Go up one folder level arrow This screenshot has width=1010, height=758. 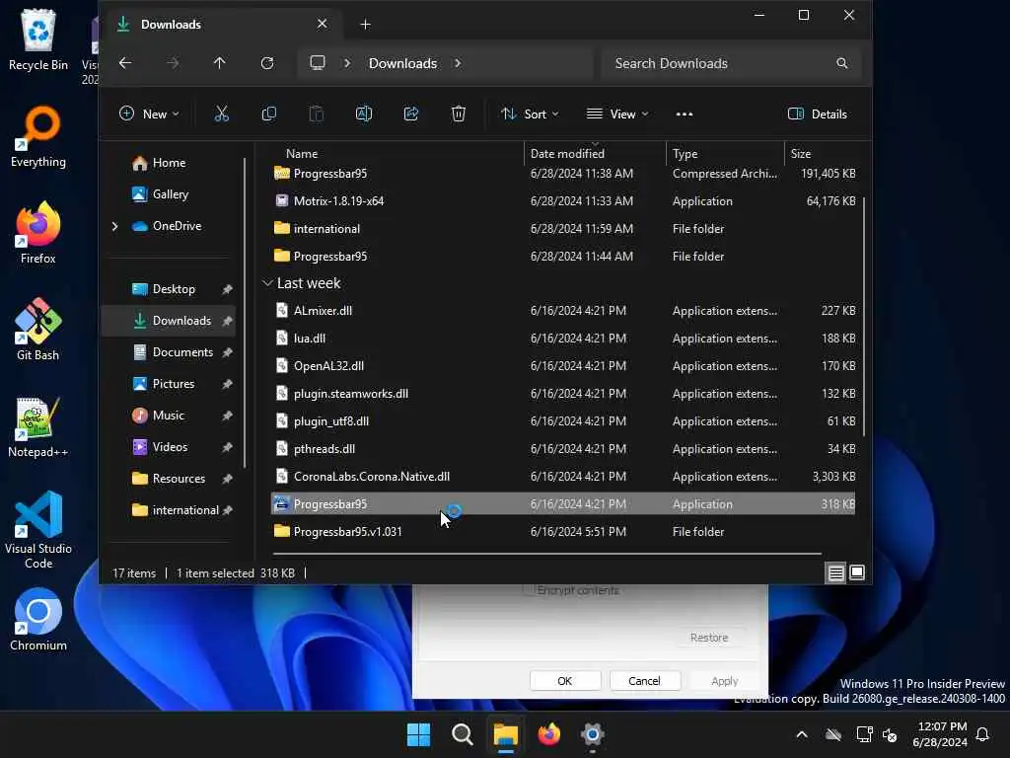click(x=220, y=63)
